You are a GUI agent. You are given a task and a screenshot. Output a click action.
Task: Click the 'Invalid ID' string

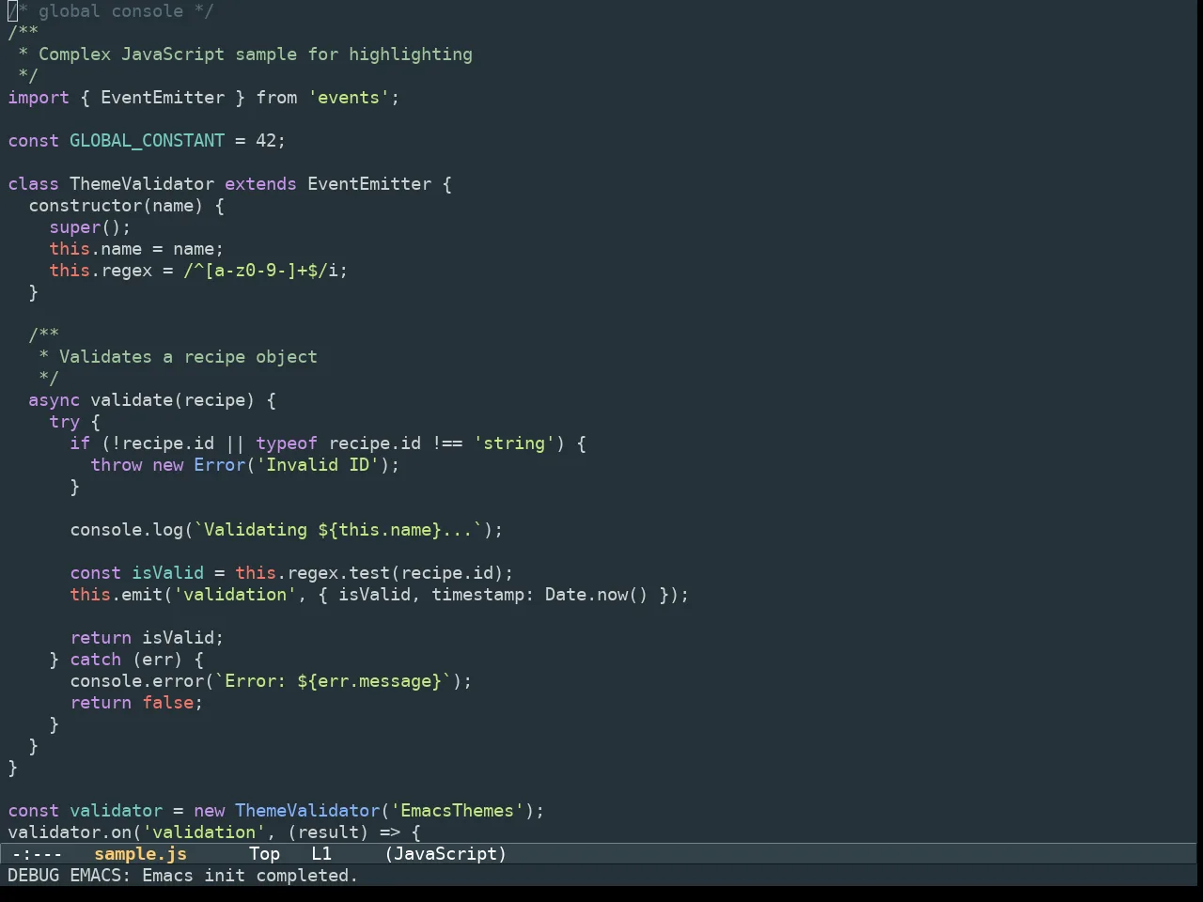tap(318, 465)
